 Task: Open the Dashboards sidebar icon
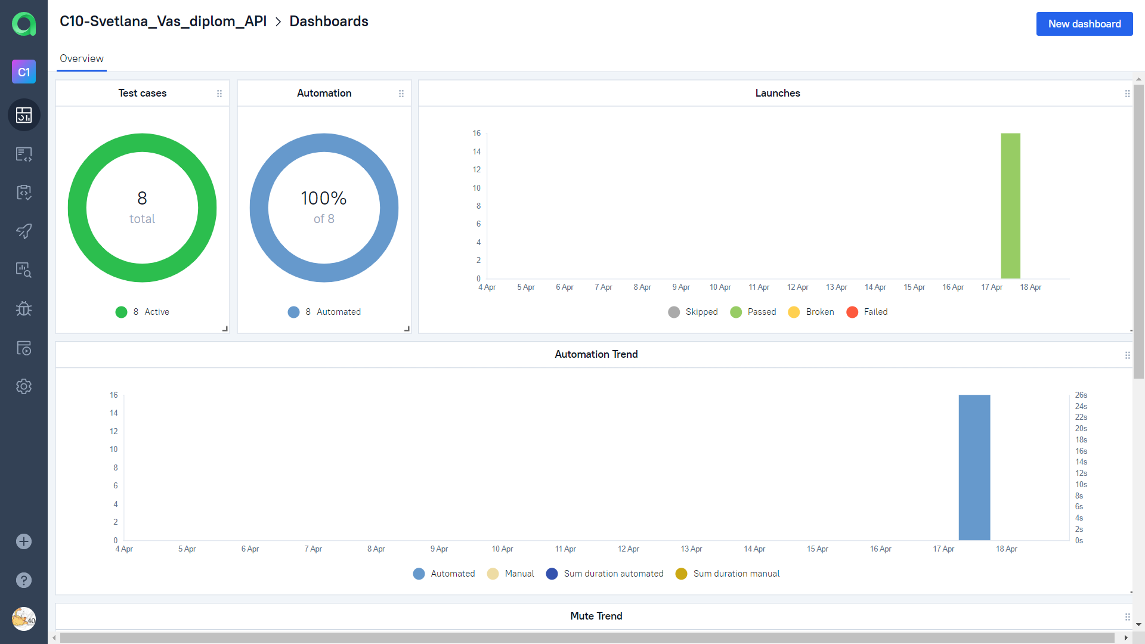pyautogui.click(x=24, y=114)
